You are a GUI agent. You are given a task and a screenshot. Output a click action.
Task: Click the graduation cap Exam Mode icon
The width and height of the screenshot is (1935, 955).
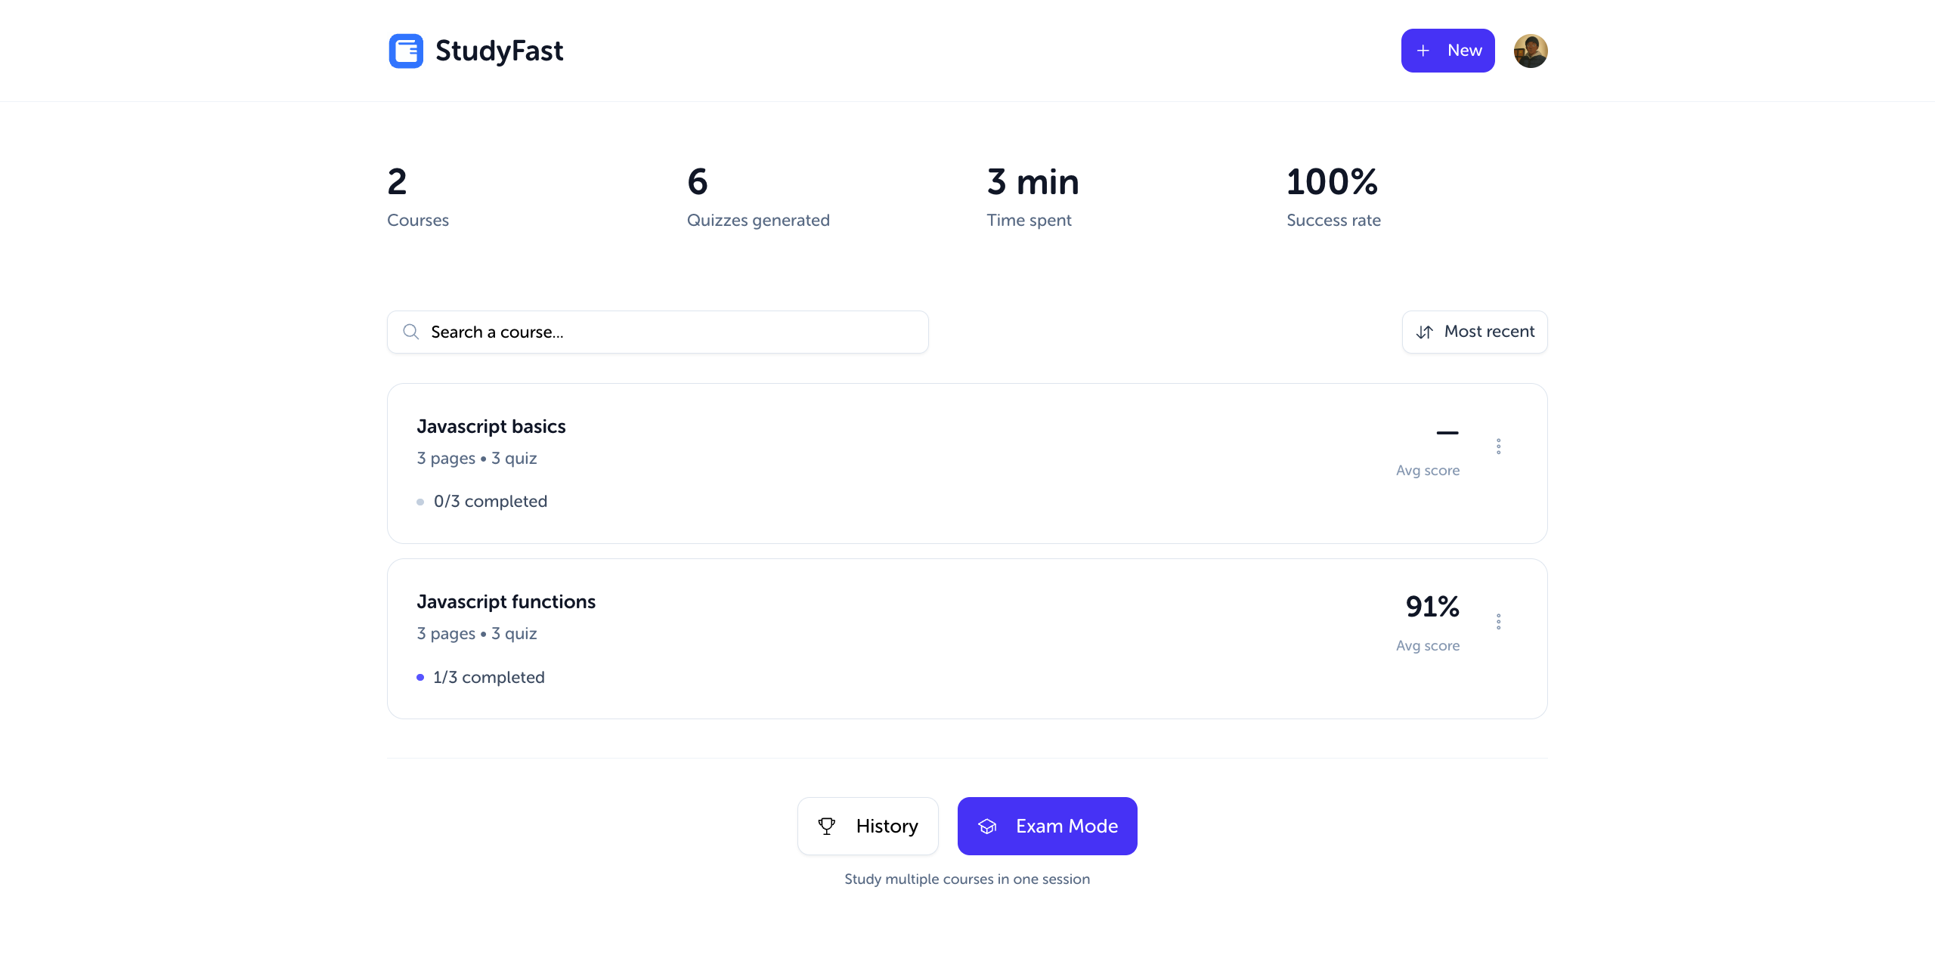(988, 826)
